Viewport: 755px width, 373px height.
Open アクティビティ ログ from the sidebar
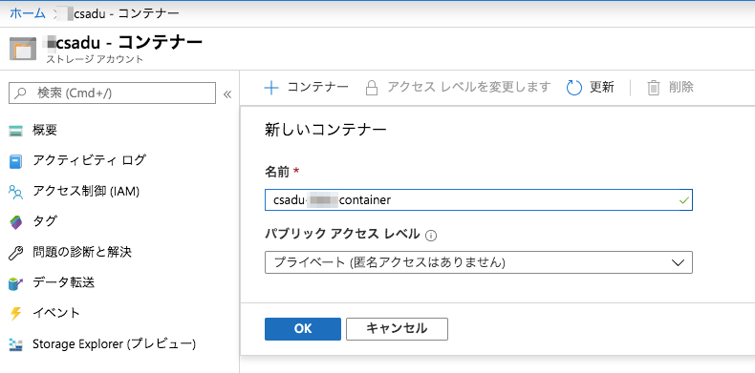pyautogui.click(x=77, y=160)
